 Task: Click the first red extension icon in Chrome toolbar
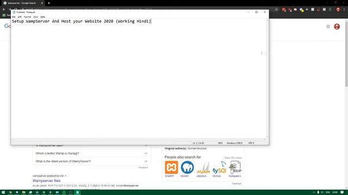pos(284,10)
